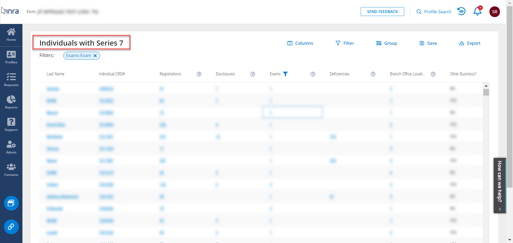Remove the Exams-Exam filter chip
This screenshot has width=513, height=243.
95,56
